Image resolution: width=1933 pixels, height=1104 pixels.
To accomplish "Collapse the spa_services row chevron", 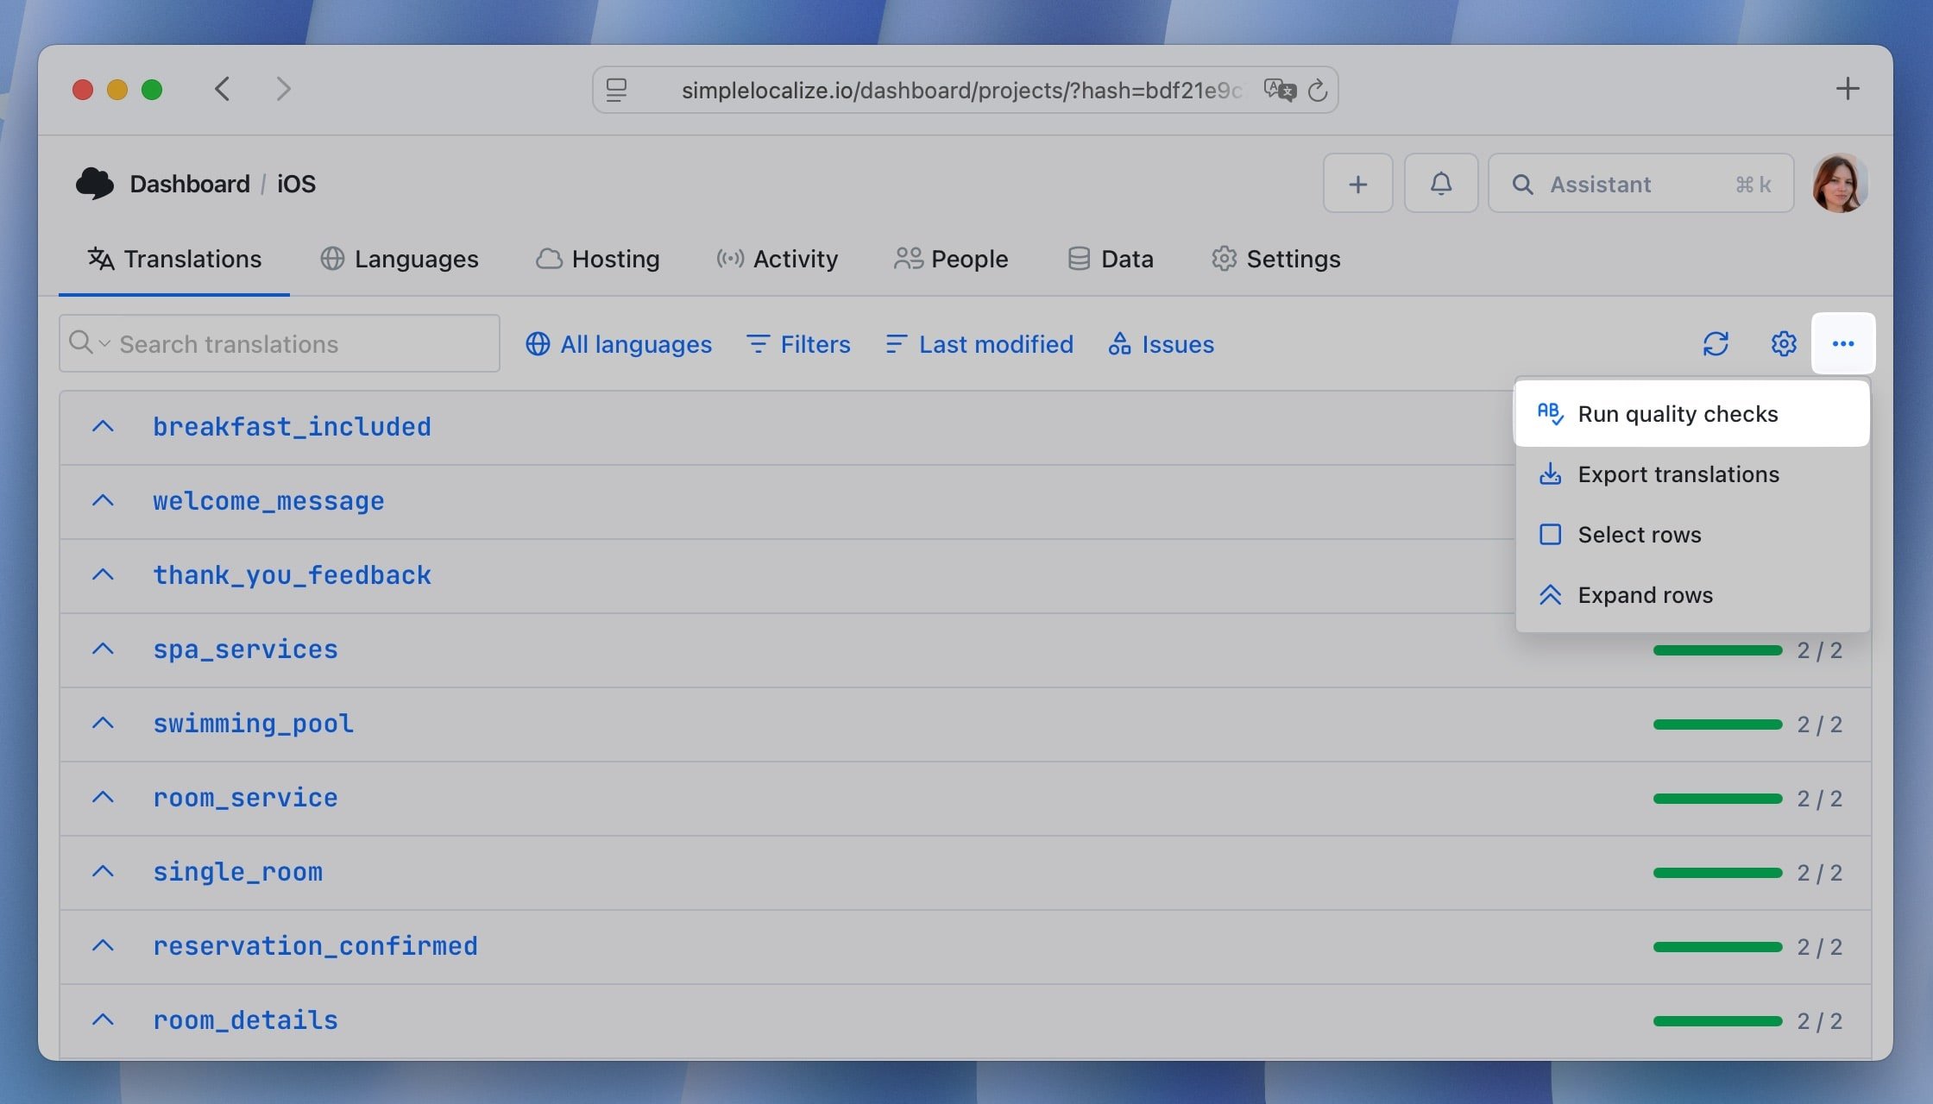I will click(x=103, y=649).
